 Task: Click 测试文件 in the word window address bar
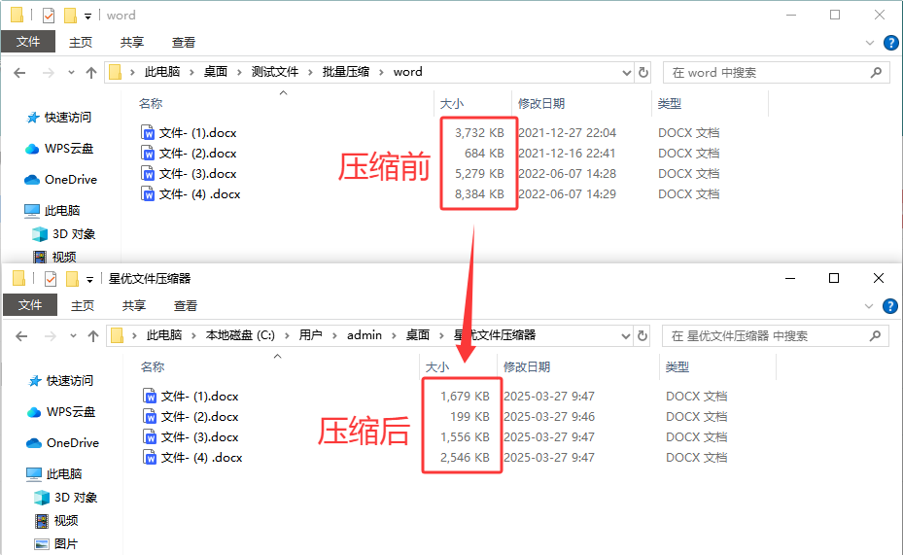275,72
